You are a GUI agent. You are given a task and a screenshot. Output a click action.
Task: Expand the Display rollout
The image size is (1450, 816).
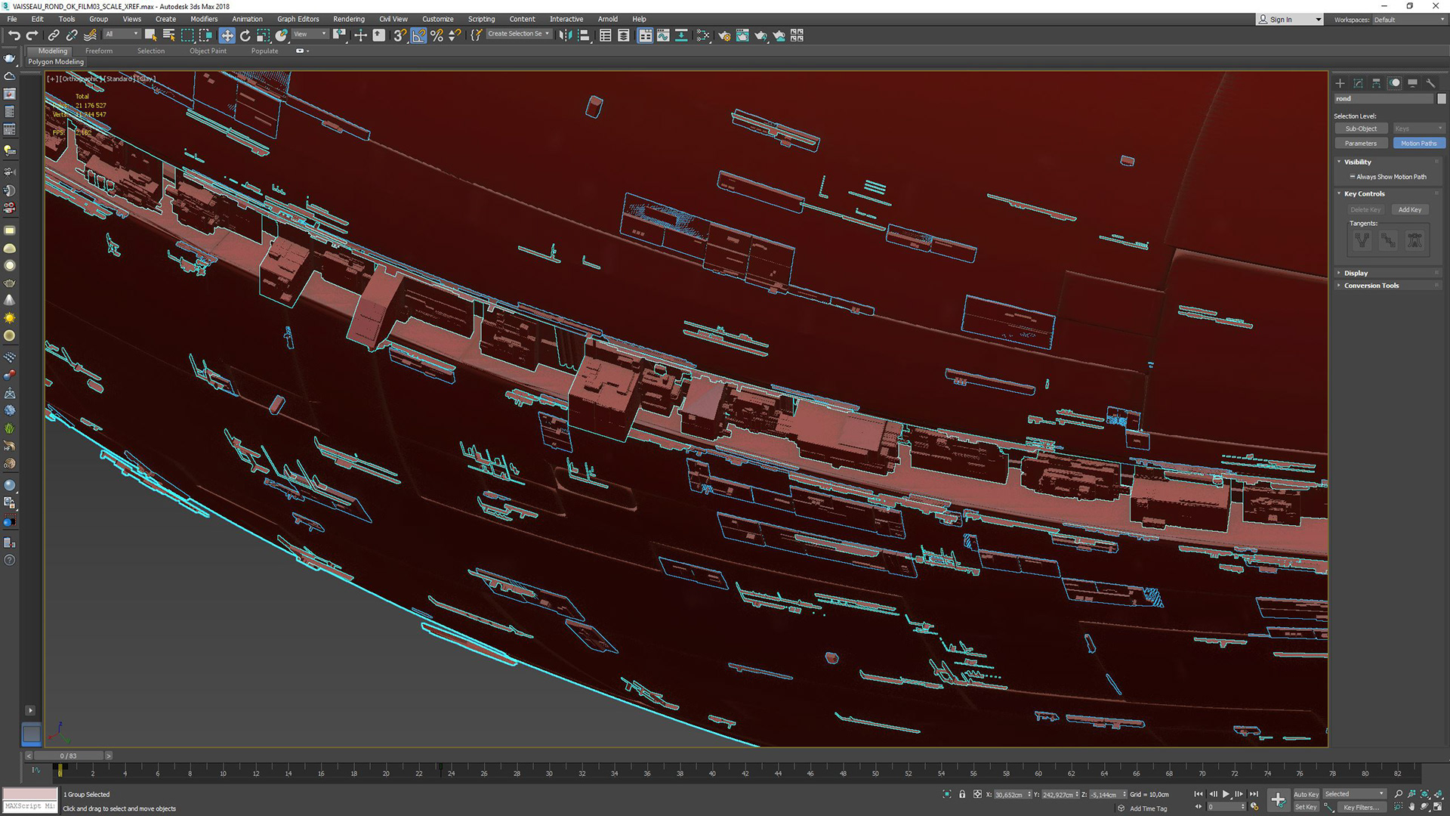1356,273
